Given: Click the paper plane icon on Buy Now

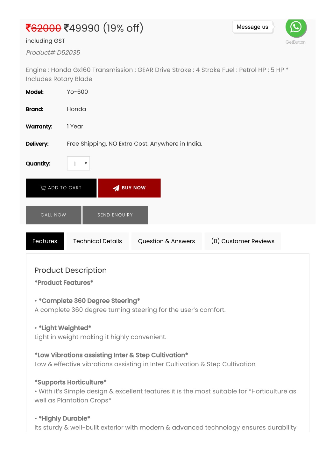Looking at the screenshot, I should (116, 188).
